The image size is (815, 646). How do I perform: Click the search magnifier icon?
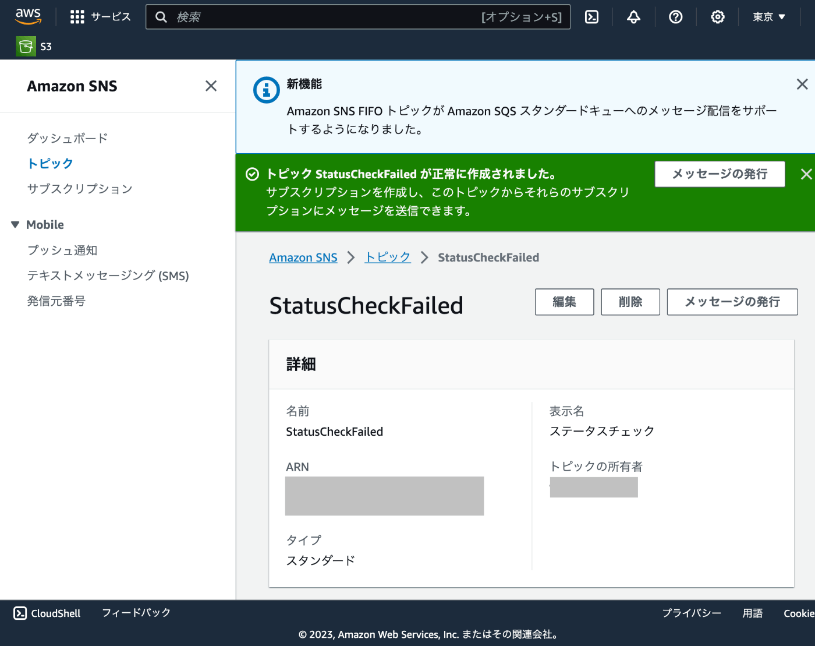tap(161, 17)
